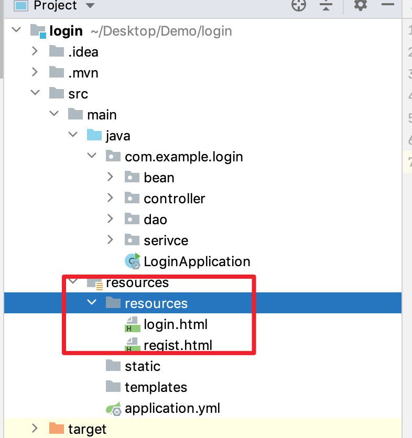
Task: Select the com.example.login package name
Action: point(184,157)
